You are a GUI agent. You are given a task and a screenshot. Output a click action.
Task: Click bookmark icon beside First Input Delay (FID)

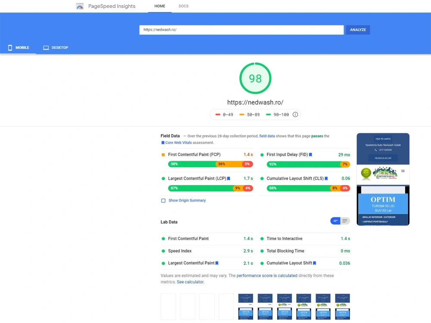click(310, 155)
